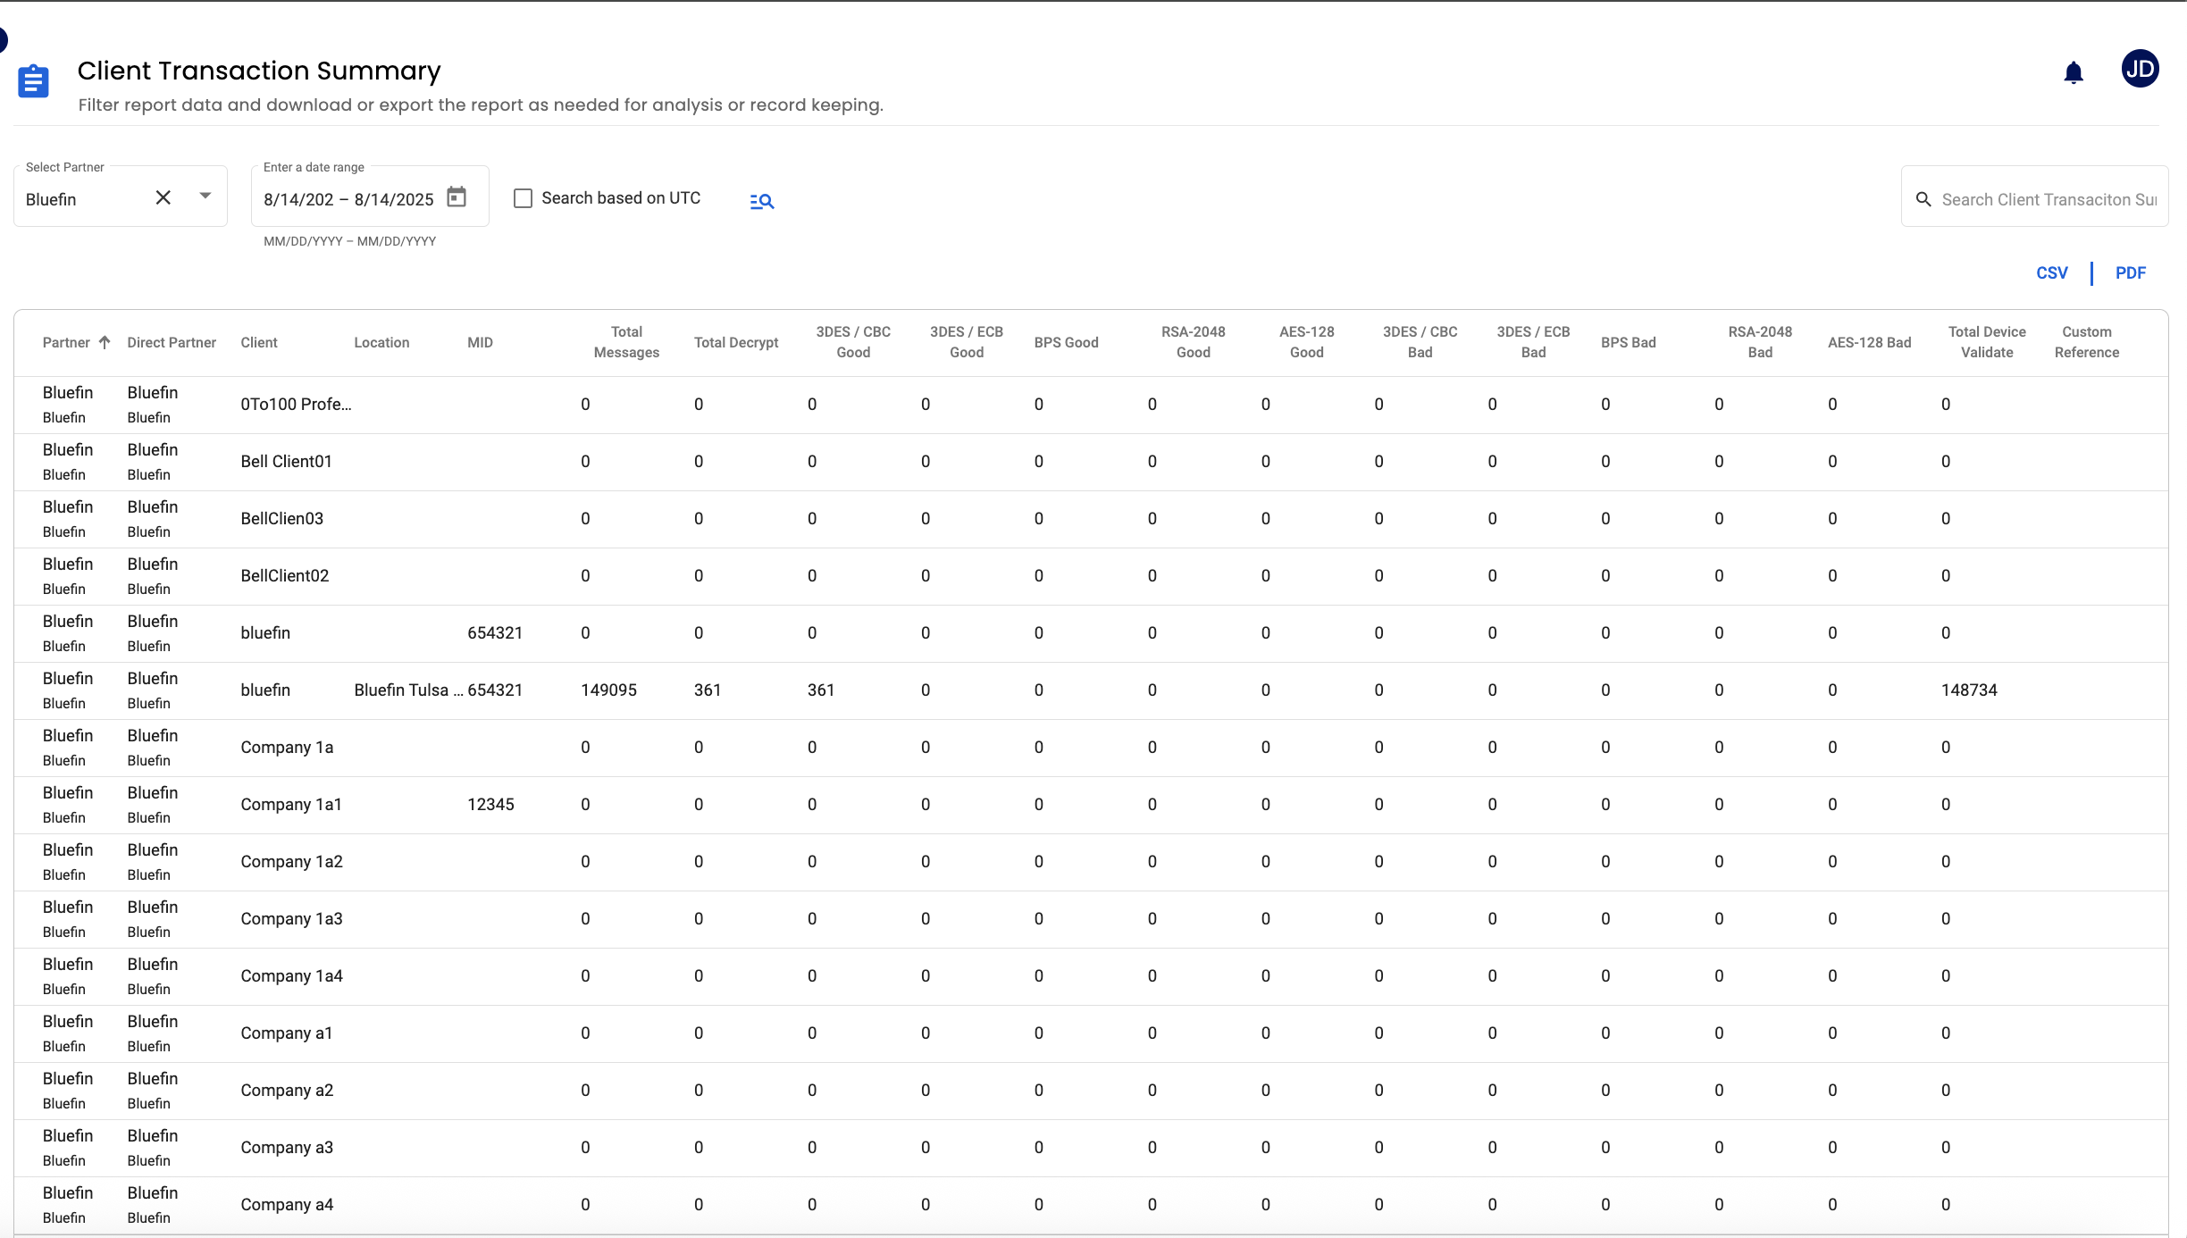Select the Bell Client01 row
This screenshot has width=2187, height=1238.
(x=1091, y=462)
